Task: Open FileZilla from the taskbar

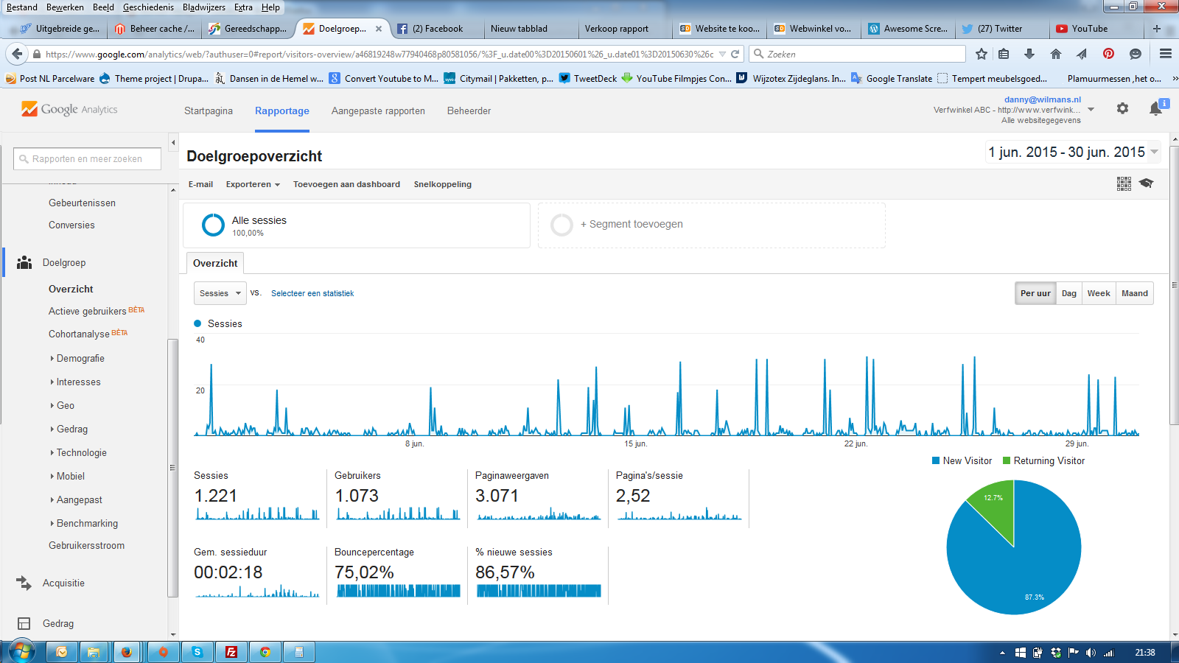Action: [x=231, y=652]
